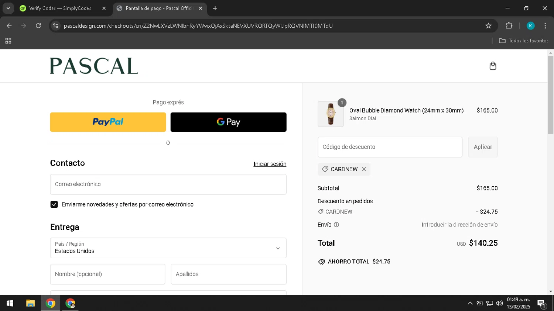This screenshot has width=554, height=311.
Task: Click the browser address bar URL
Action: click(198, 26)
